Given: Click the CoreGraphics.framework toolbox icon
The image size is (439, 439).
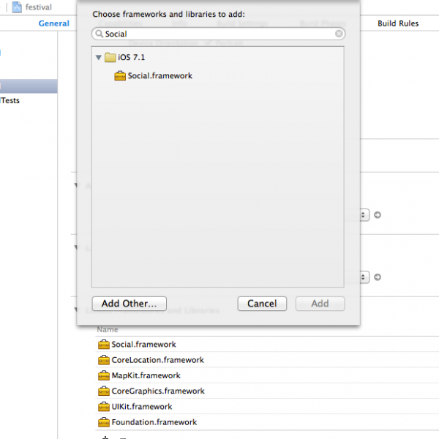Looking at the screenshot, I should pyautogui.click(x=104, y=391).
